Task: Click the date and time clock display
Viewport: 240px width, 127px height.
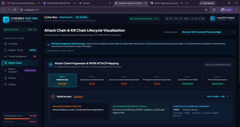Action: 185,19
